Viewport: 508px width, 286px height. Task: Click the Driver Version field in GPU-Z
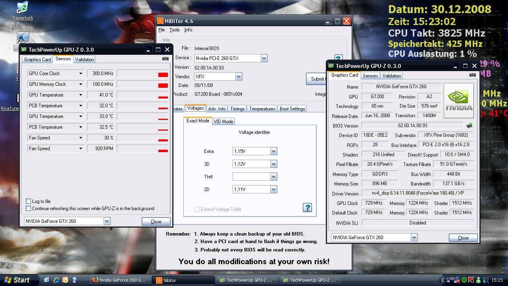[418, 193]
